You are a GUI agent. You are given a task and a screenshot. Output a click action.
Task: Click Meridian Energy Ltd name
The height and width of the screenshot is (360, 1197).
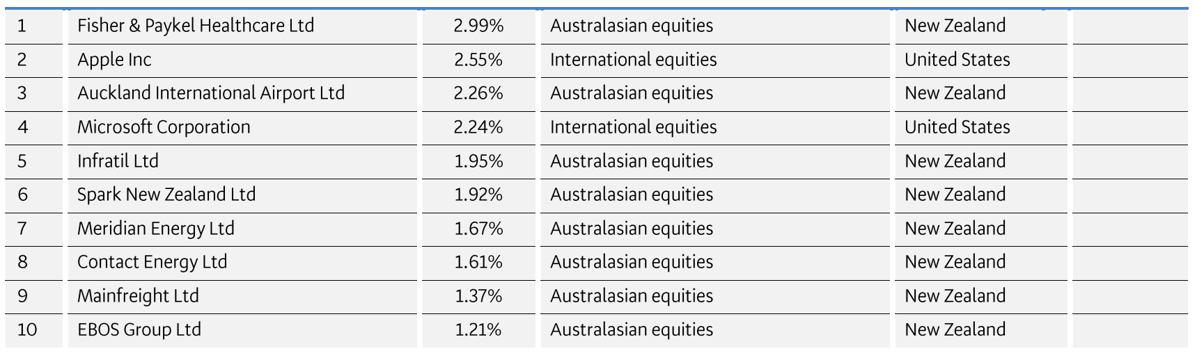[156, 229]
